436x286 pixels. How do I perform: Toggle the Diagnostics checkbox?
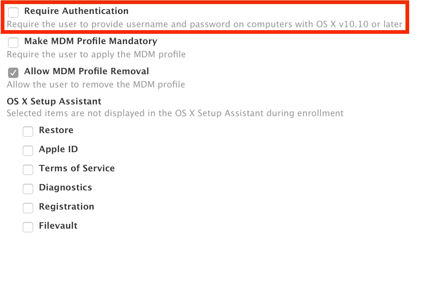click(x=28, y=189)
